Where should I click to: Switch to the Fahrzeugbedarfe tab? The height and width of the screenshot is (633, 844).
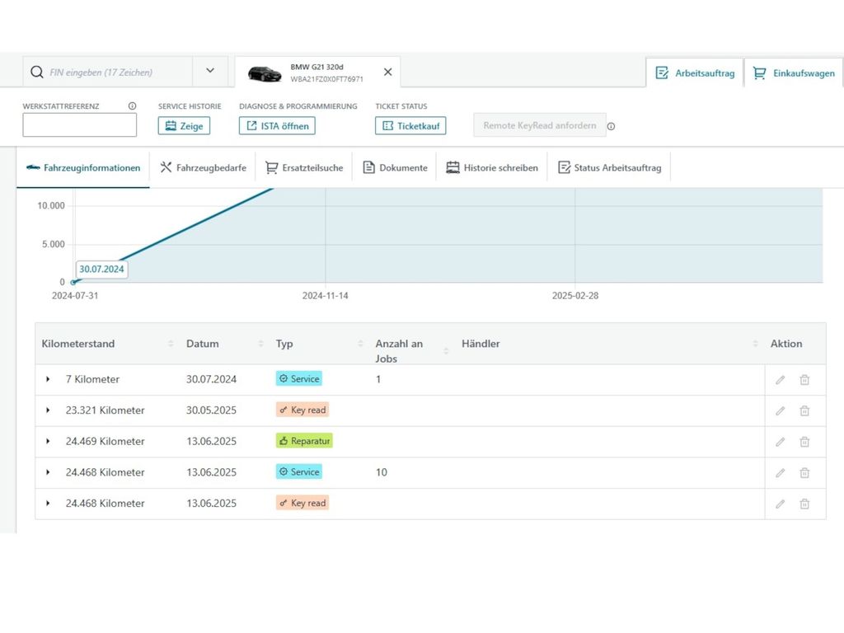coord(203,168)
